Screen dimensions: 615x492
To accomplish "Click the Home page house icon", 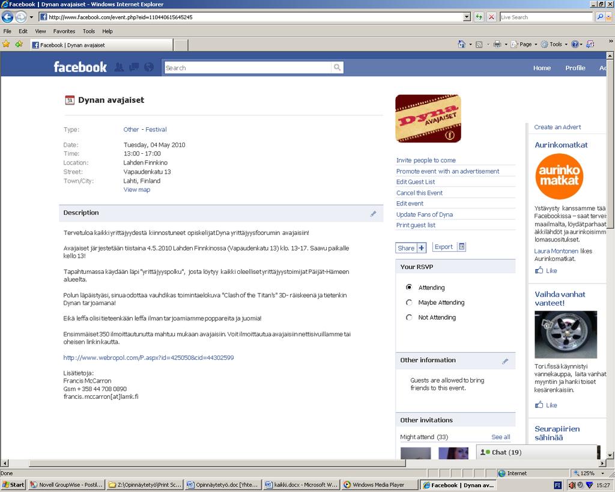I will (x=462, y=44).
